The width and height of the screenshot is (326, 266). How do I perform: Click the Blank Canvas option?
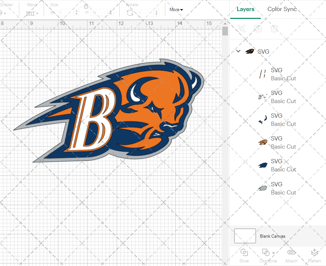[273, 236]
